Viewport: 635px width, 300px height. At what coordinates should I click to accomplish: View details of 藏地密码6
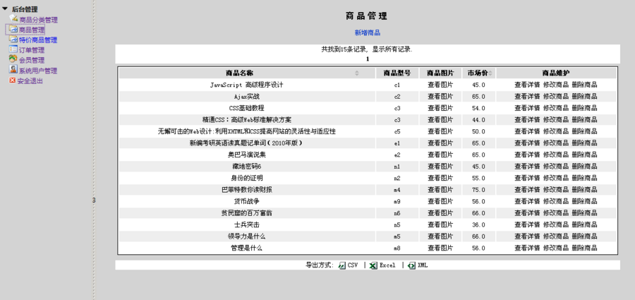coord(527,167)
